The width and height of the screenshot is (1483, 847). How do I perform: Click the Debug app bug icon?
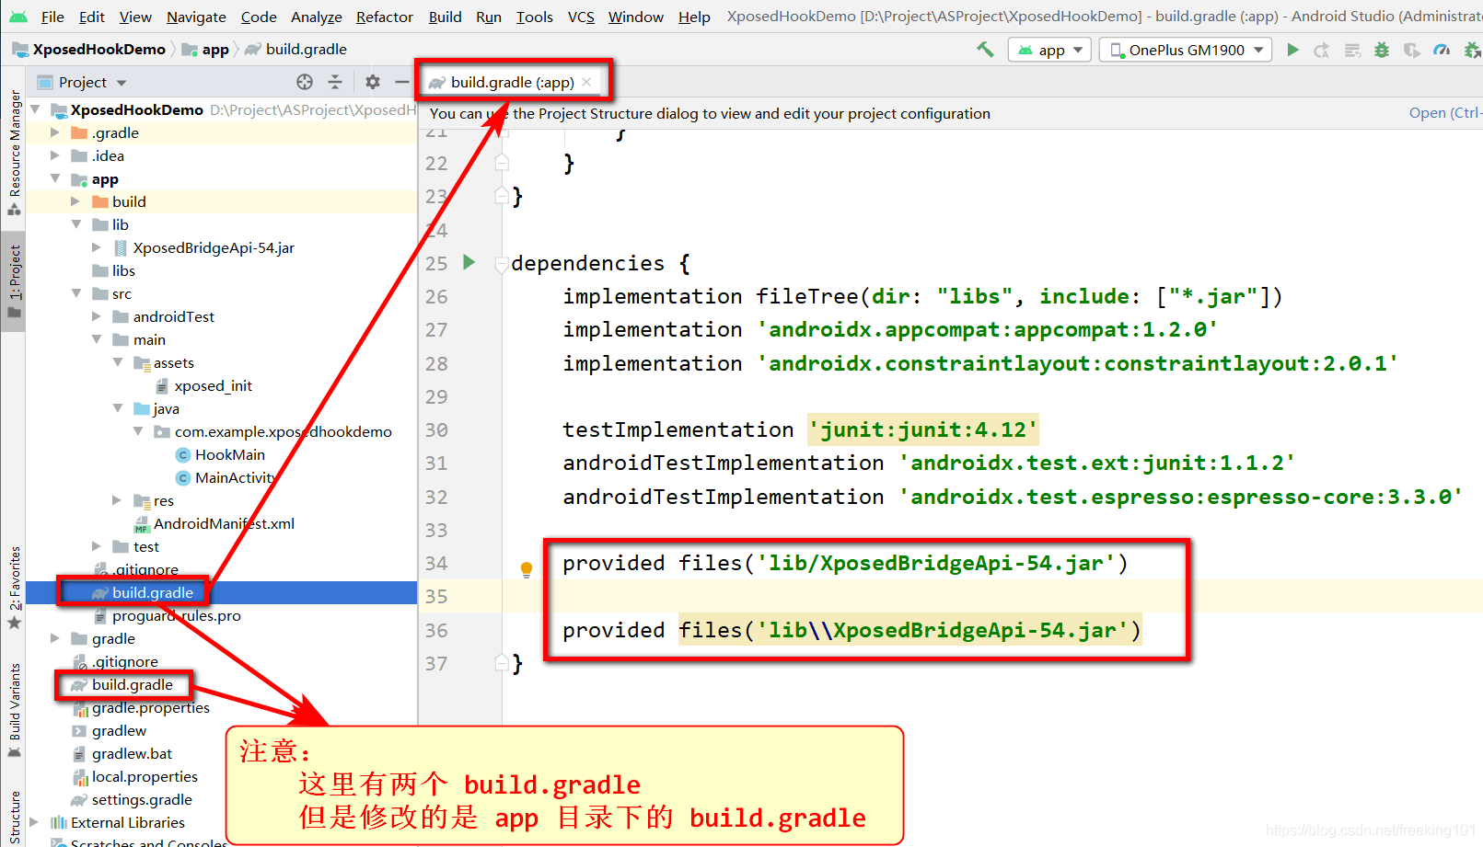tap(1382, 50)
